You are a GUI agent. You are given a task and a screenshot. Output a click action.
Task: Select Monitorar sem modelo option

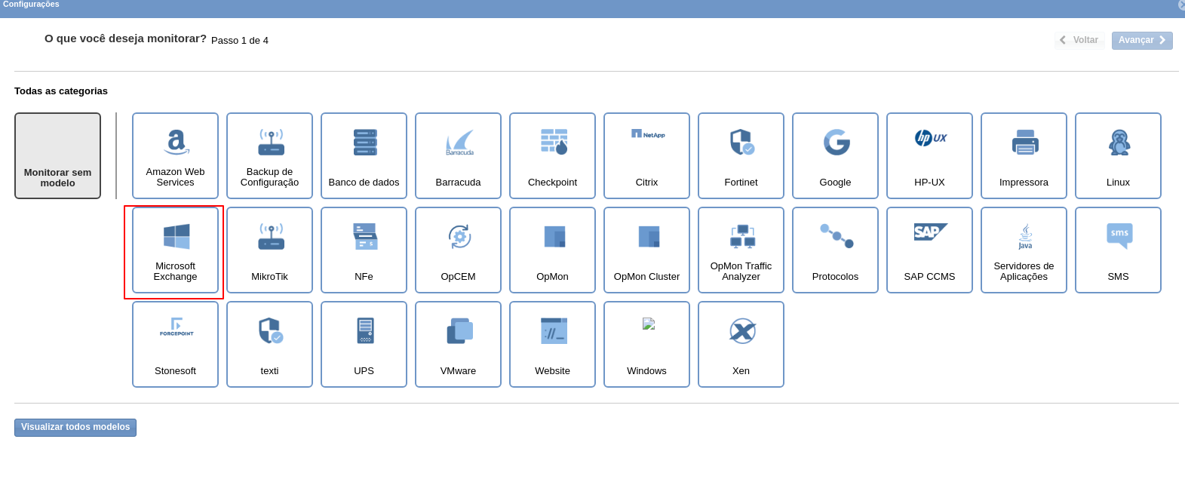pyautogui.click(x=58, y=155)
